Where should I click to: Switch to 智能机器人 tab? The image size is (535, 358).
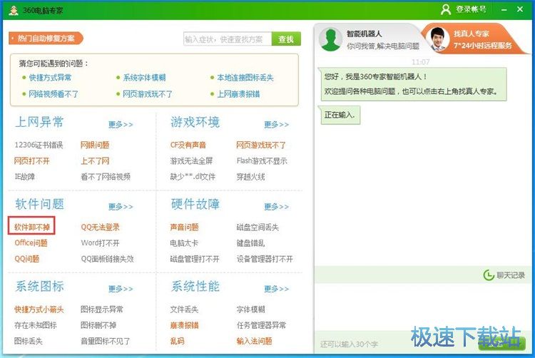[x=369, y=39]
